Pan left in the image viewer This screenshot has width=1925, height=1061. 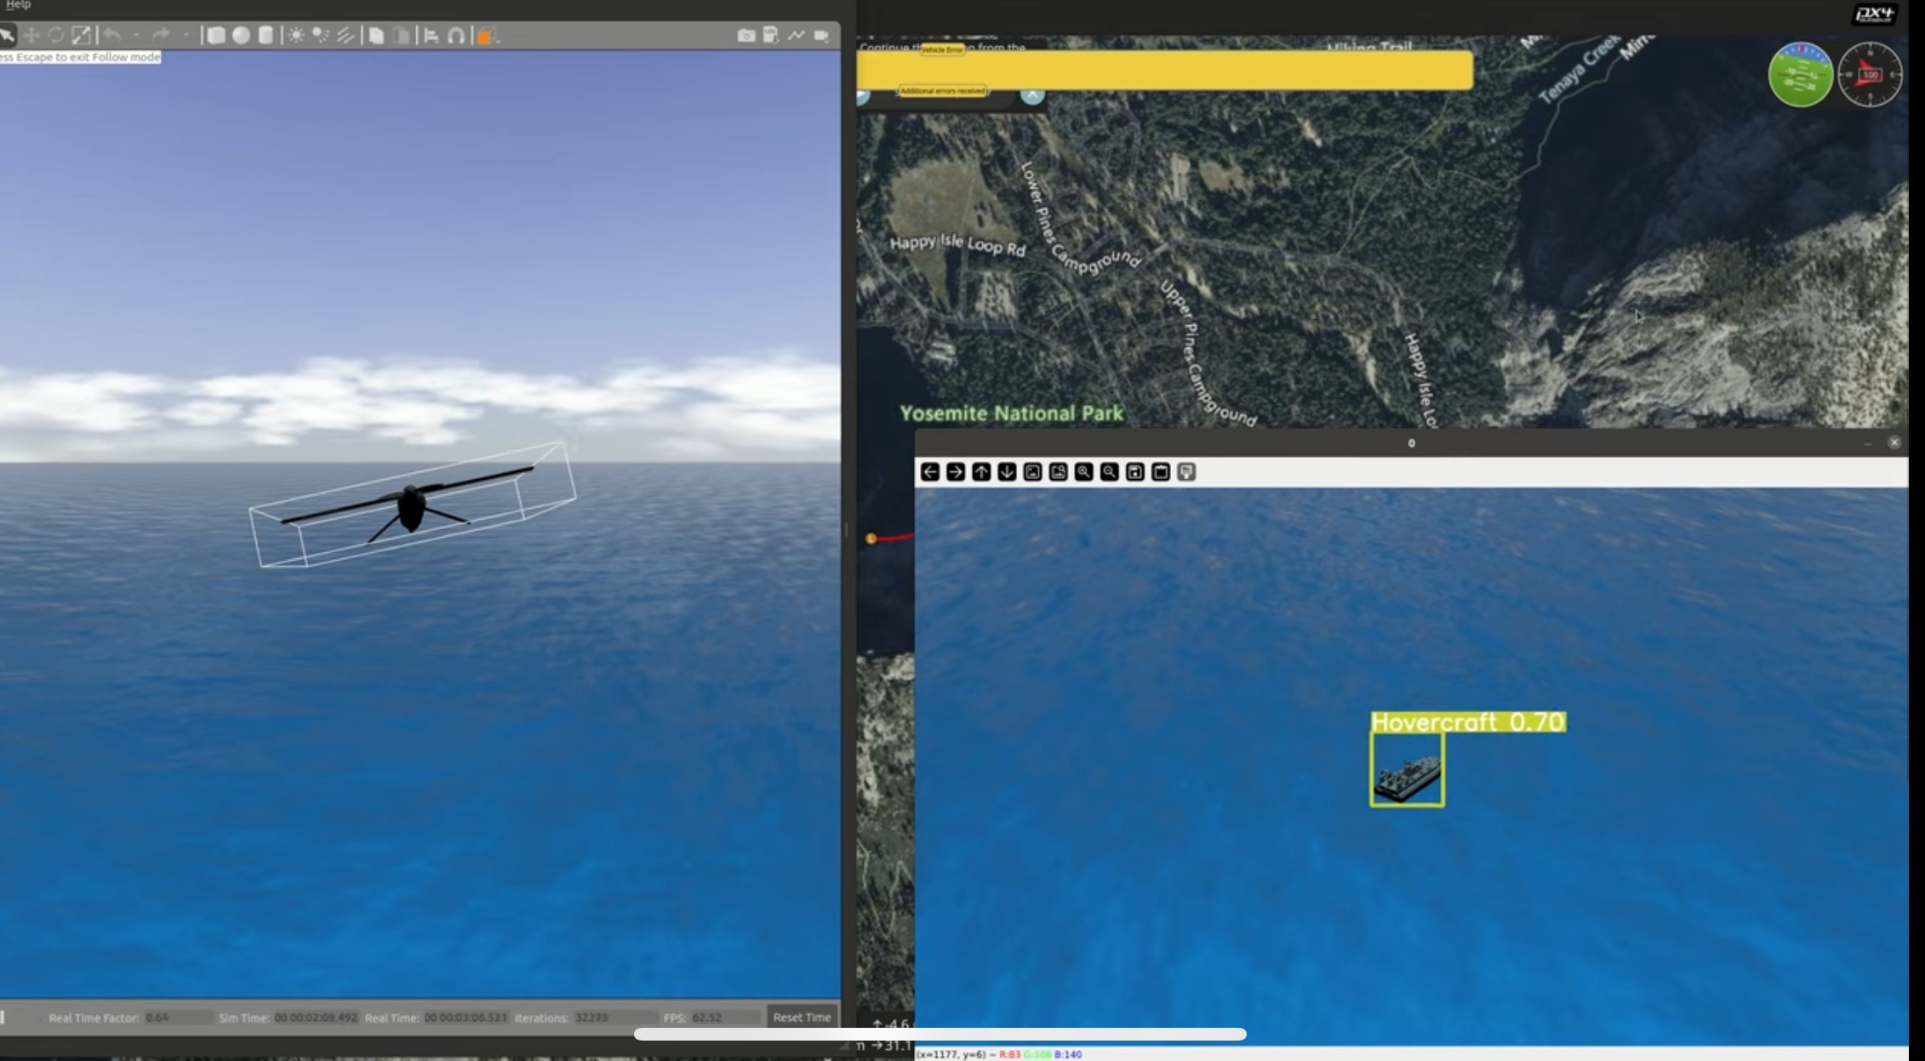tap(929, 472)
